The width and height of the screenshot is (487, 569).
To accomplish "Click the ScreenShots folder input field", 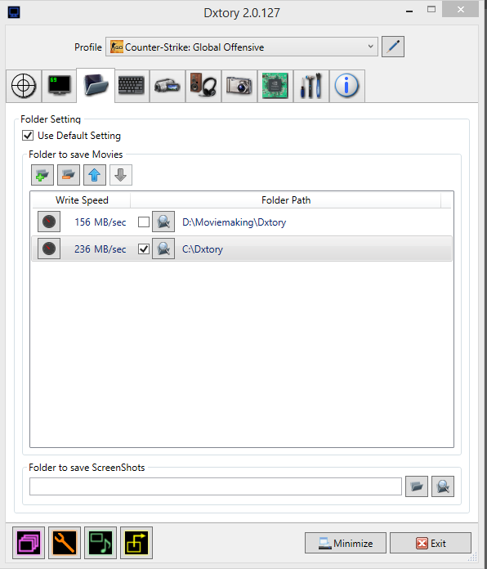I will pyautogui.click(x=216, y=486).
